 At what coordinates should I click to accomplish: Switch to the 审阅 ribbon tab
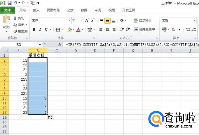coord(98,10)
